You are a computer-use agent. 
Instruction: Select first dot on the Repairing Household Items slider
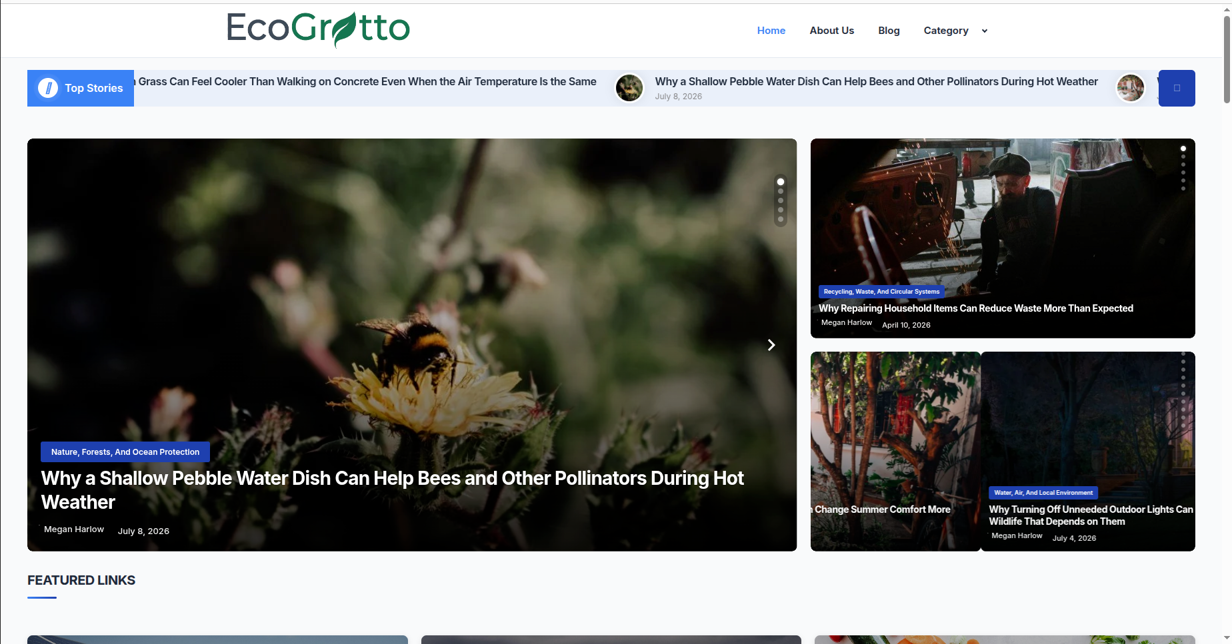click(1183, 149)
